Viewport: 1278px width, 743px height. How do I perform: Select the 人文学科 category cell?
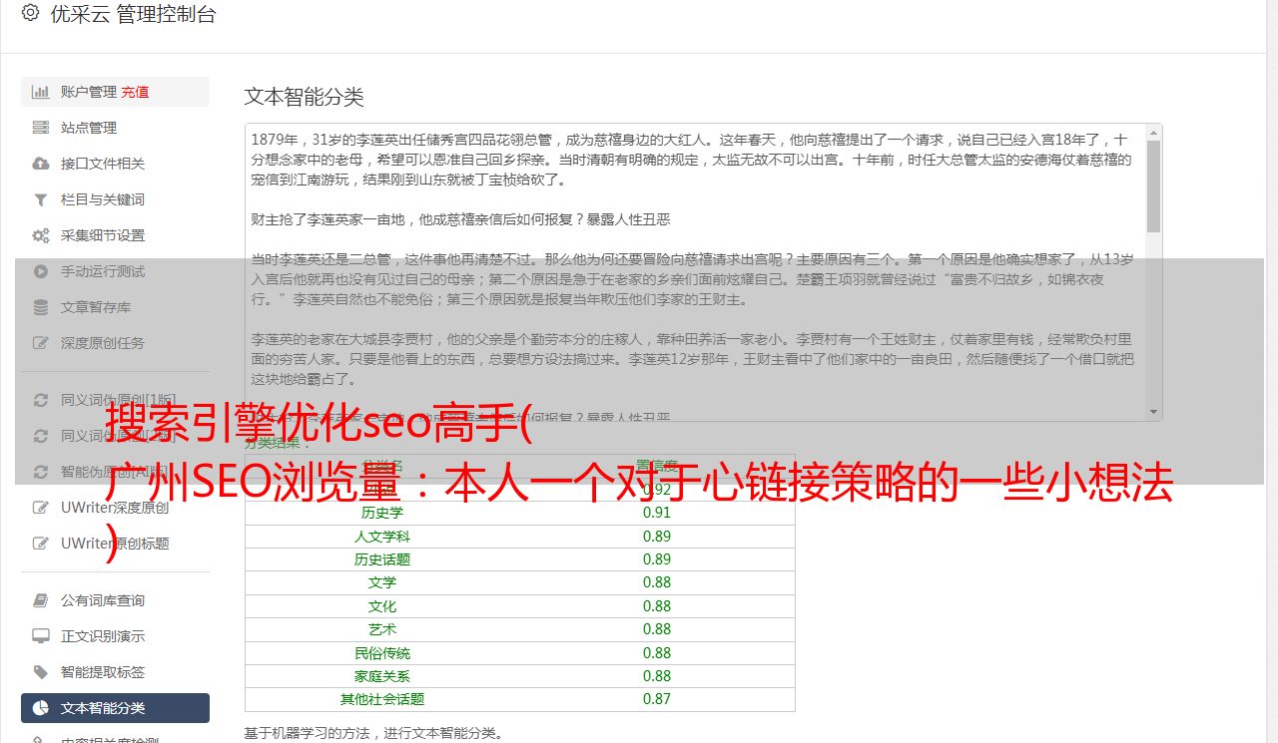(x=382, y=537)
